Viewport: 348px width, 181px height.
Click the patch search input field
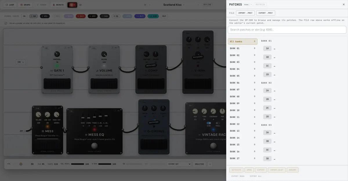(x=287, y=30)
